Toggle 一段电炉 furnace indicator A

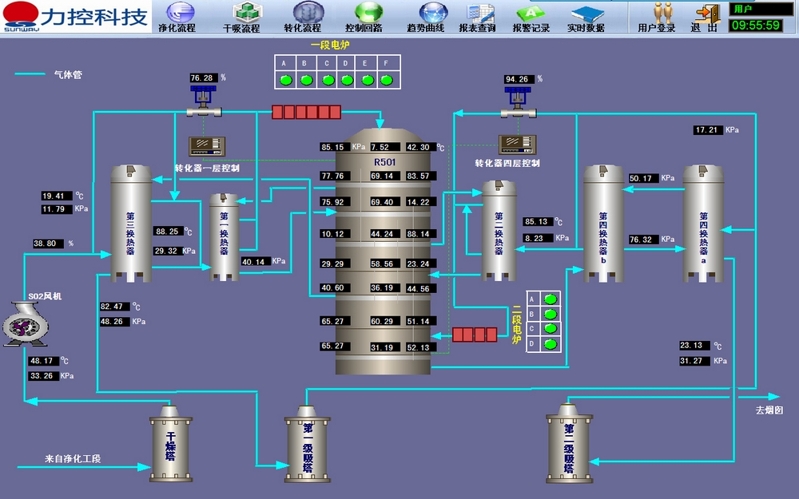(x=285, y=80)
